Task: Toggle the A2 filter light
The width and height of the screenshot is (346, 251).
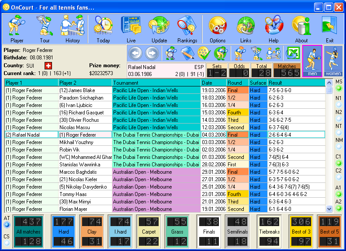Action: [x=339, y=208]
